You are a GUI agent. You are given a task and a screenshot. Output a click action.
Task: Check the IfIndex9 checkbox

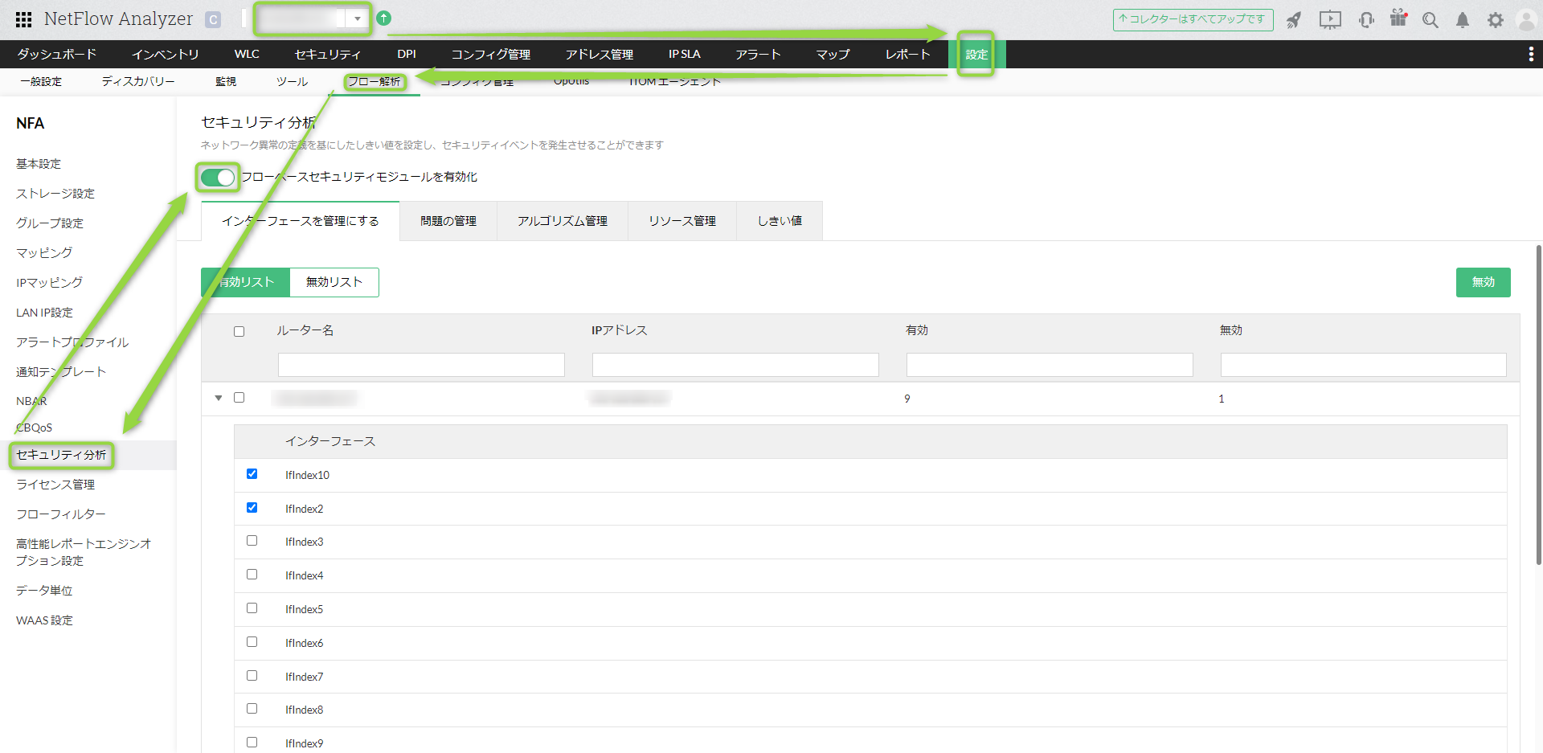252,743
